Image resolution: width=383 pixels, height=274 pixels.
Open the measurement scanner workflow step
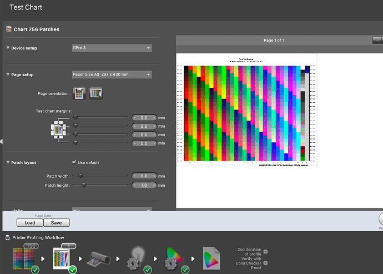click(99, 259)
